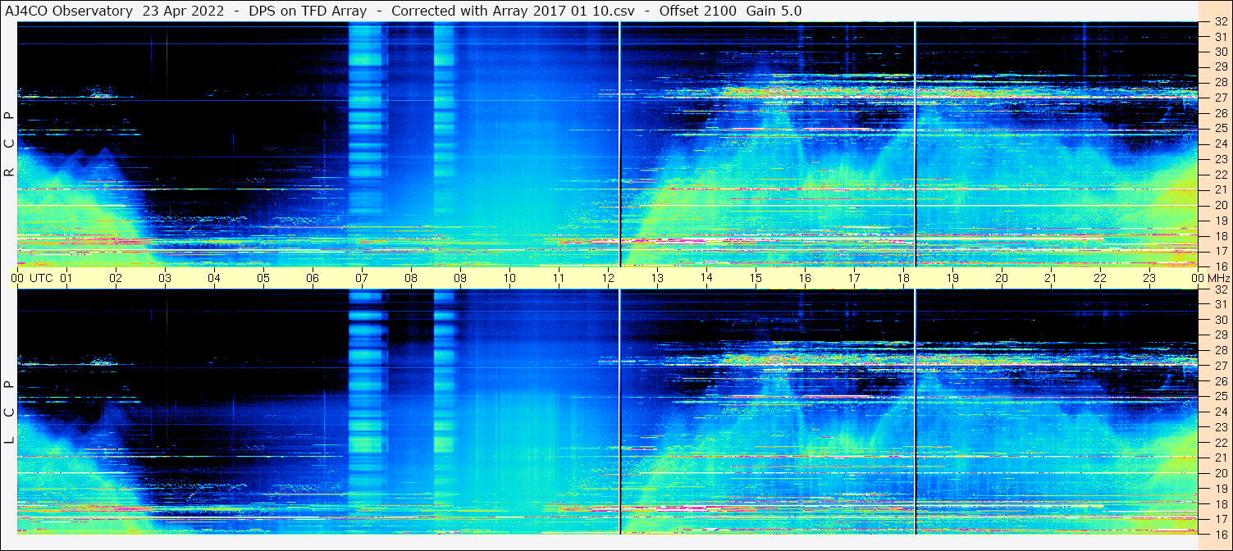Select hour 03 on the UTC axis
The height and width of the screenshot is (551, 1233).
click(x=165, y=278)
